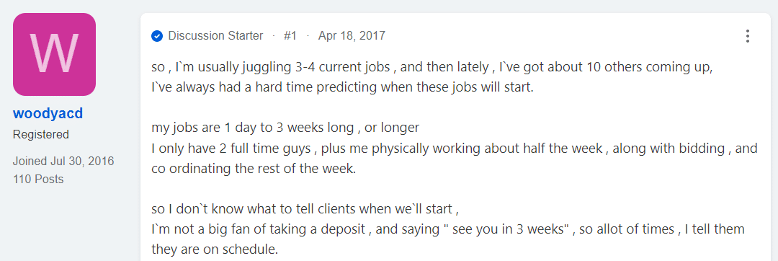Click the "co ordinating the rest of the week" line
Screen dimensions: 778x261
coord(254,168)
